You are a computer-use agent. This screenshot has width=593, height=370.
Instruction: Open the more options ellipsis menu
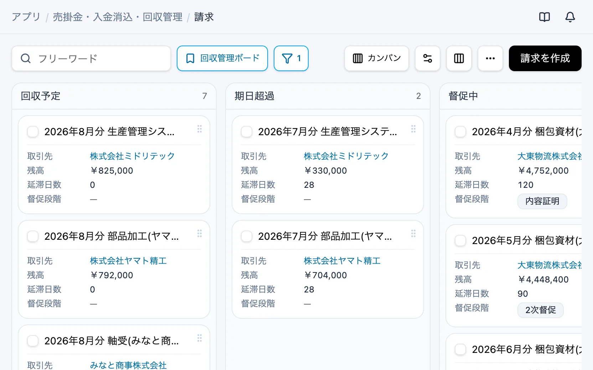(490, 58)
